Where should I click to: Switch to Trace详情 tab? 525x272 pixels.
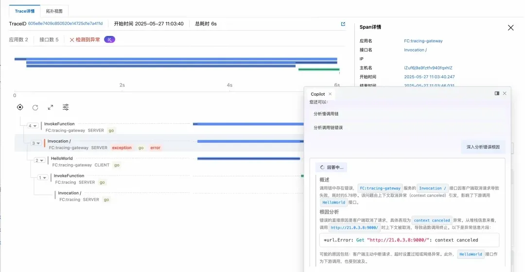pyautogui.click(x=24, y=11)
